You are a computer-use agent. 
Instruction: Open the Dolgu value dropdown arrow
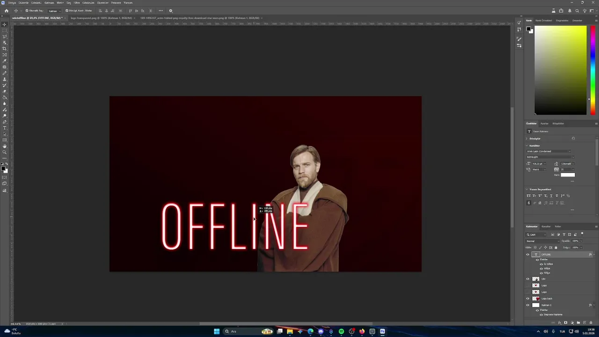click(x=581, y=248)
